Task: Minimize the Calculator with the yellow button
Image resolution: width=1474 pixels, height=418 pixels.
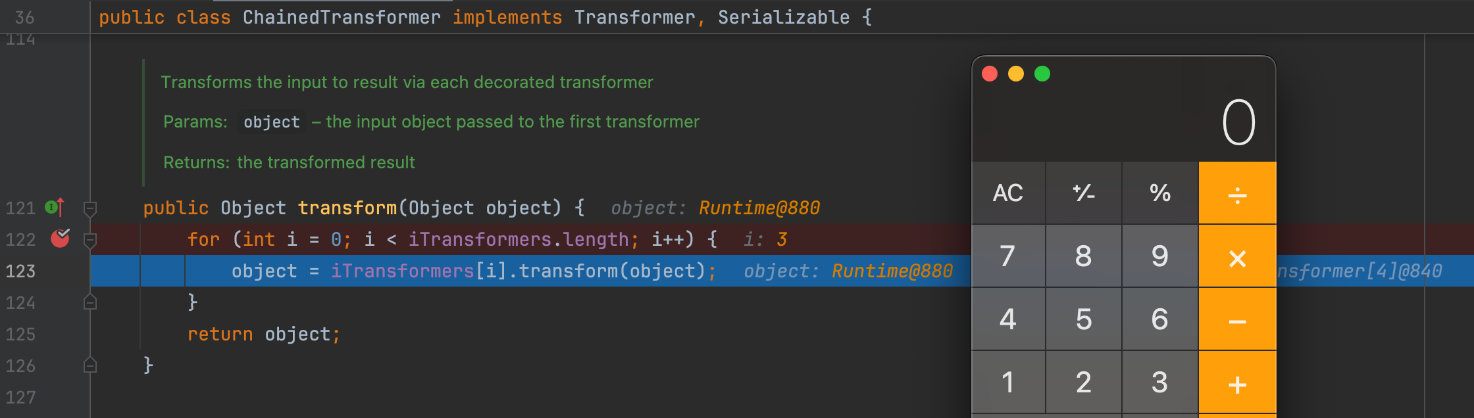Action: (1016, 74)
